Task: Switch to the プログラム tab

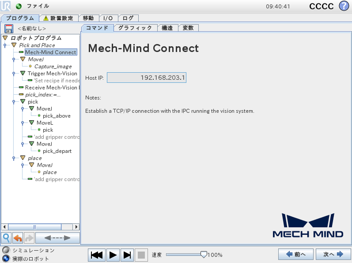Action: click(x=20, y=18)
